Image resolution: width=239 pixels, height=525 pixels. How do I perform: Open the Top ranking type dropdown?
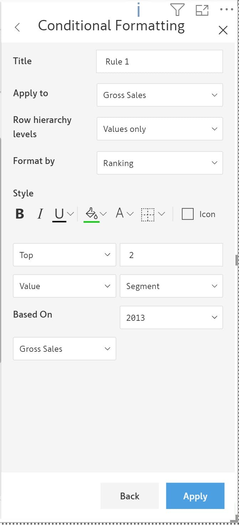(x=65, y=255)
